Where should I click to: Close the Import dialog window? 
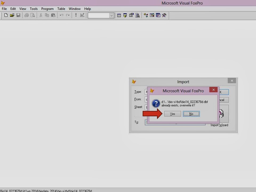232,81
